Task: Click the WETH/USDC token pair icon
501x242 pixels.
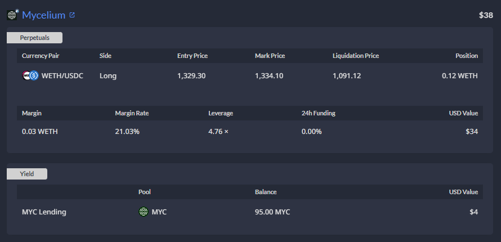Action: 30,75
